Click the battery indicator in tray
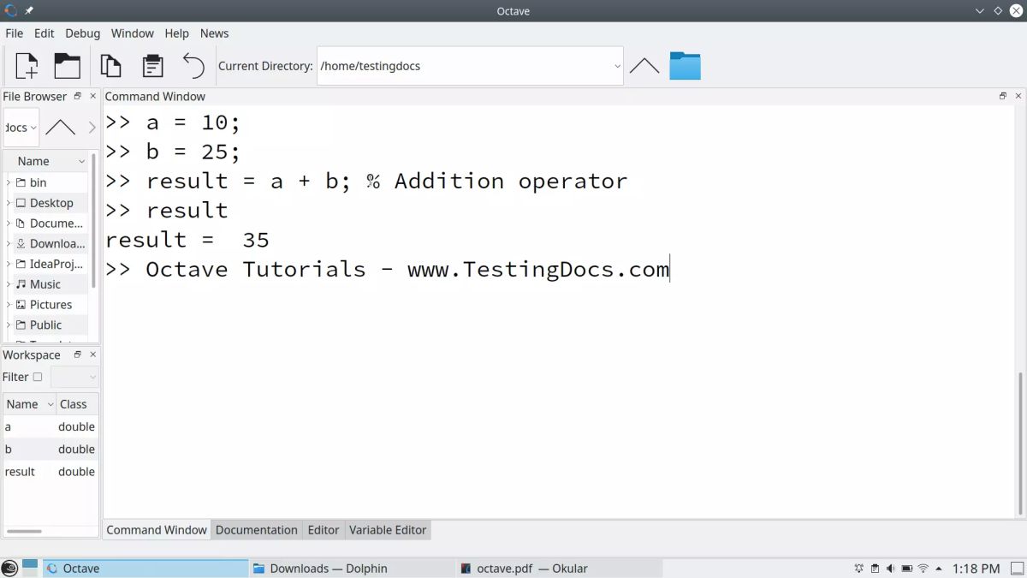Screen dimensions: 1027x578 click(907, 569)
